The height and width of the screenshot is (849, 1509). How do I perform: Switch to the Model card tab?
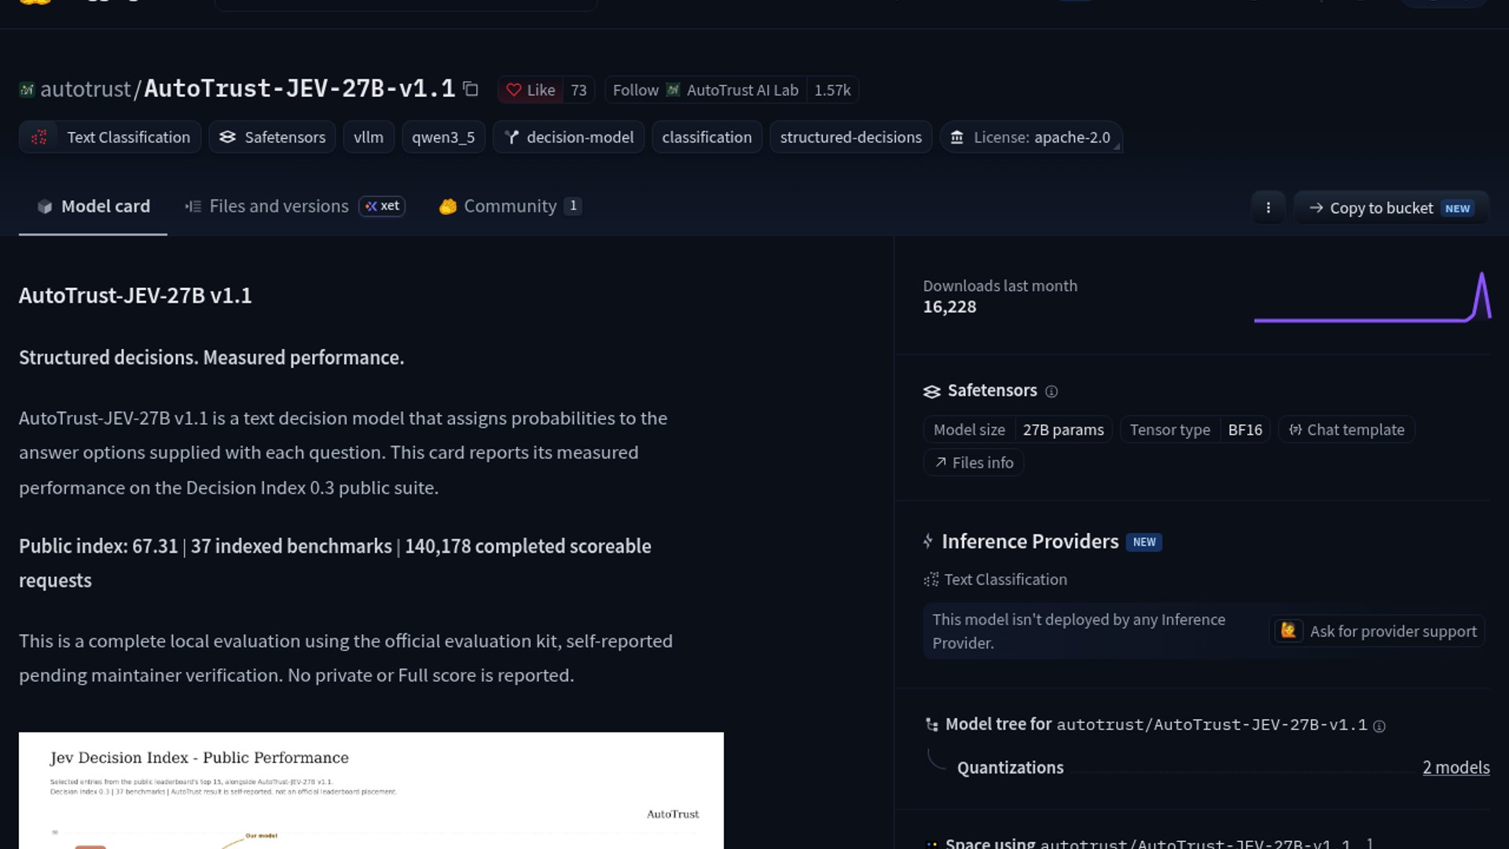(93, 206)
